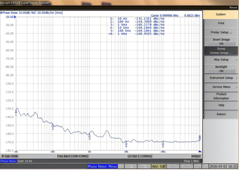Click marker 3 readout 1 kHz -160.2278

[137, 25]
